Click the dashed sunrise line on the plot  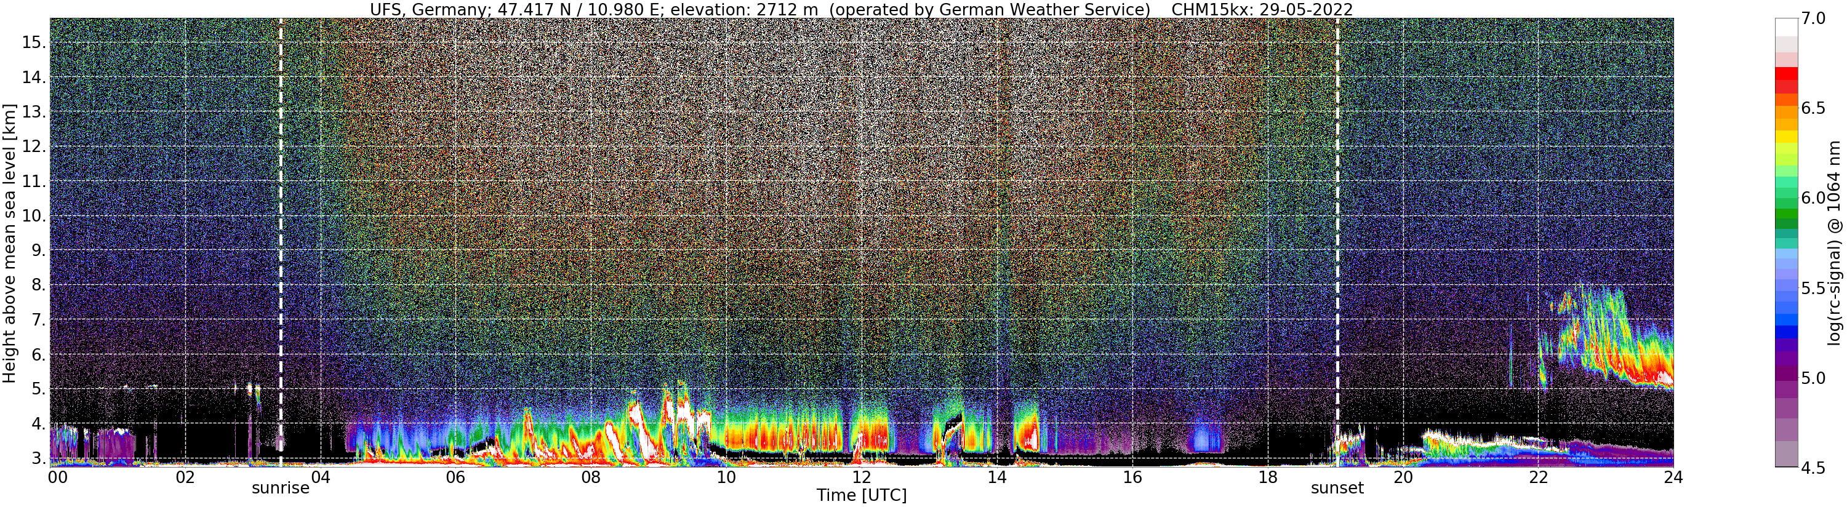(x=281, y=242)
